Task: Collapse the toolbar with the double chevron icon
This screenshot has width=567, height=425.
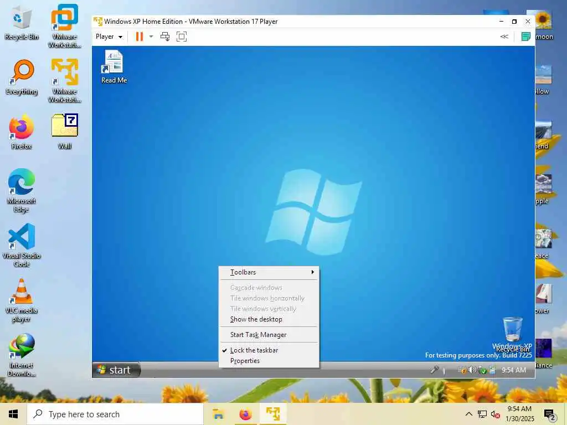Action: 504,37
